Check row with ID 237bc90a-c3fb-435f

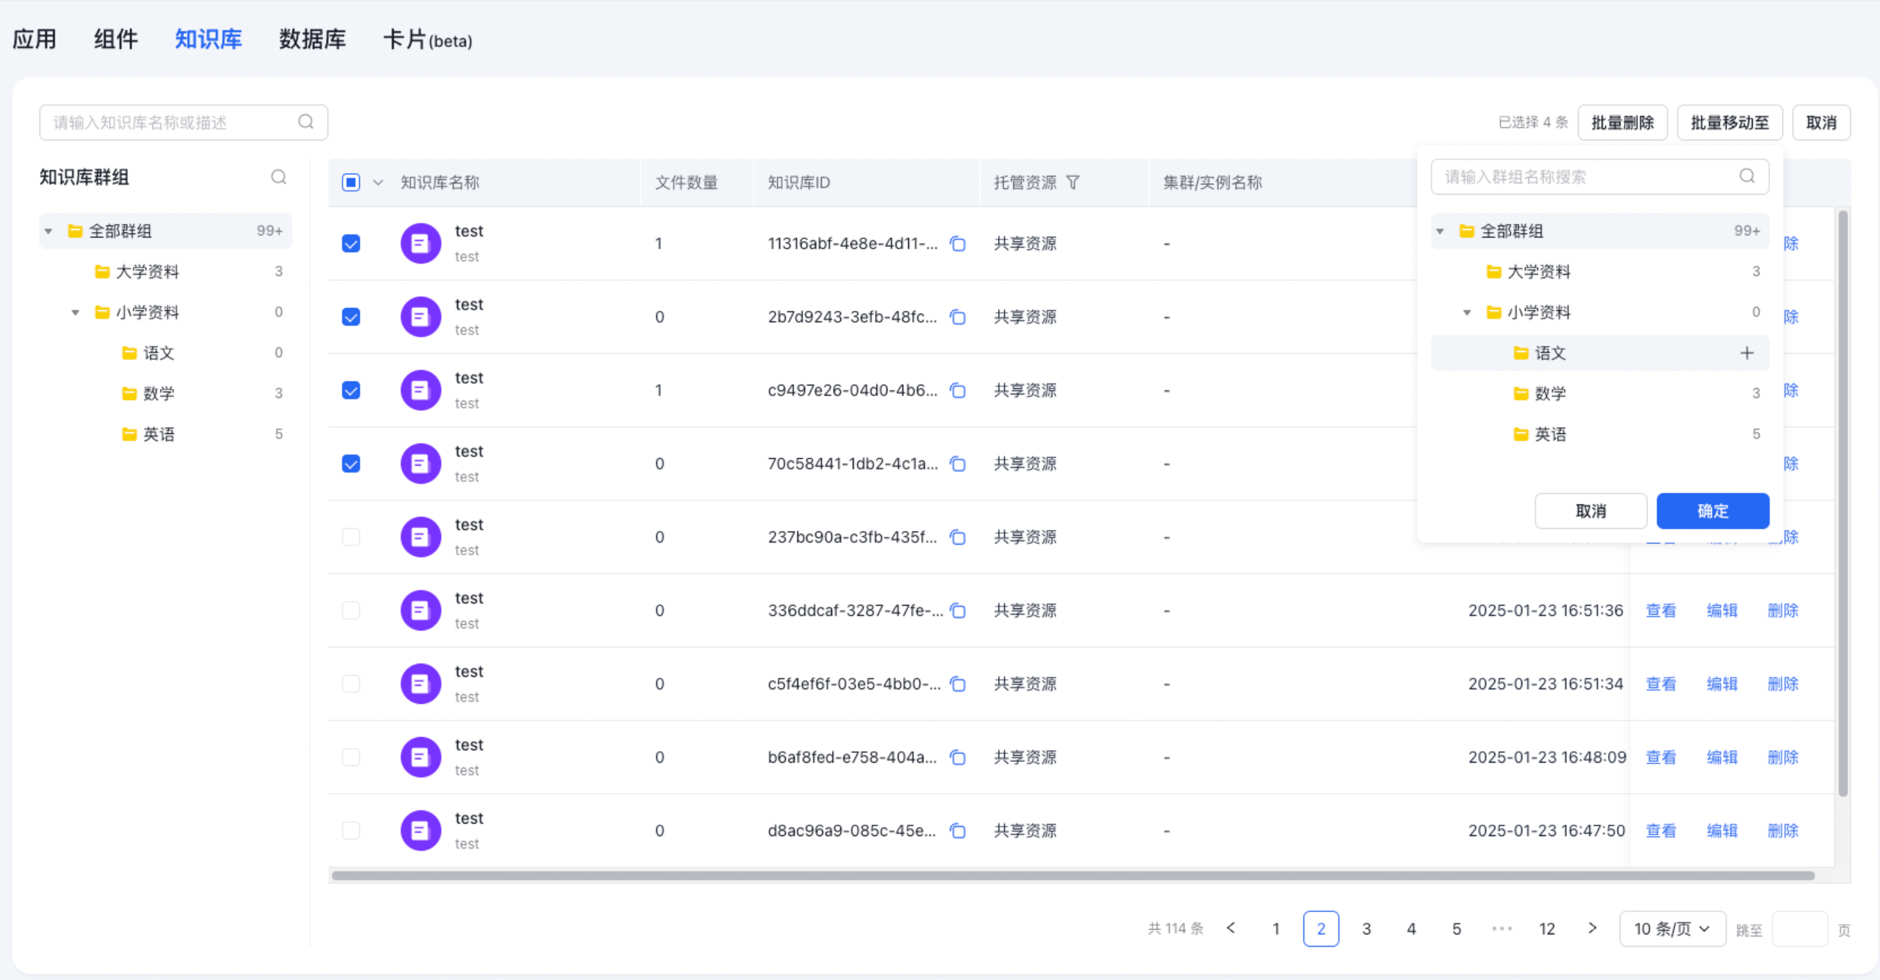[x=351, y=537]
